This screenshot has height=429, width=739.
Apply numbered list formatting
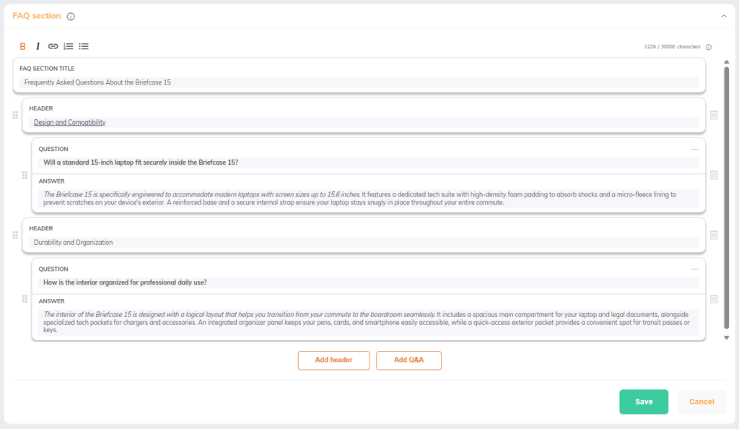coord(69,46)
